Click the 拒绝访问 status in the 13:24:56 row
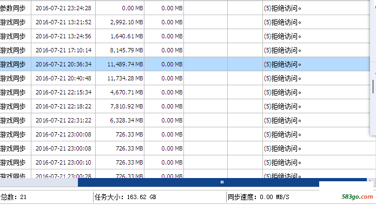The image size is (376, 205). [282, 36]
